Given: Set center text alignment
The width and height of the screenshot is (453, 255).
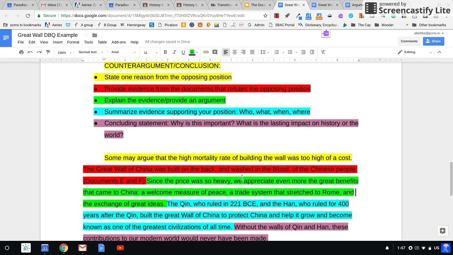Looking at the screenshot, I should (x=234, y=52).
